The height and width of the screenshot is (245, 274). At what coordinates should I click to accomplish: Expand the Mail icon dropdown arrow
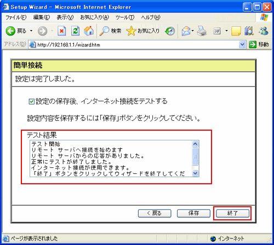pyautogui.click(x=193, y=31)
